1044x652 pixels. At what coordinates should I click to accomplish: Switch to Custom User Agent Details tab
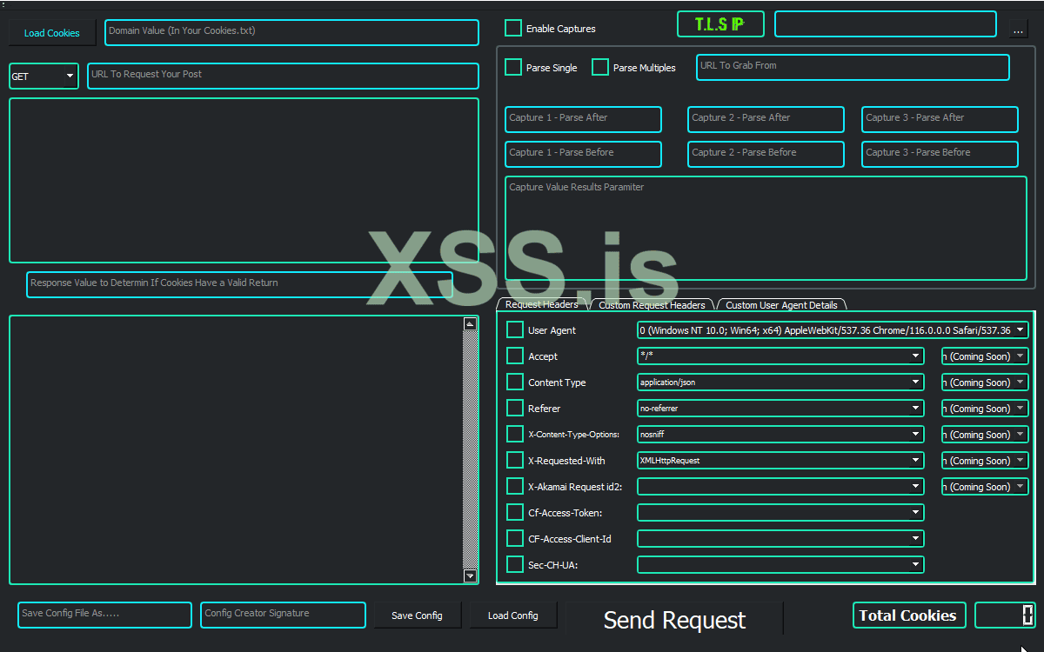tap(781, 305)
